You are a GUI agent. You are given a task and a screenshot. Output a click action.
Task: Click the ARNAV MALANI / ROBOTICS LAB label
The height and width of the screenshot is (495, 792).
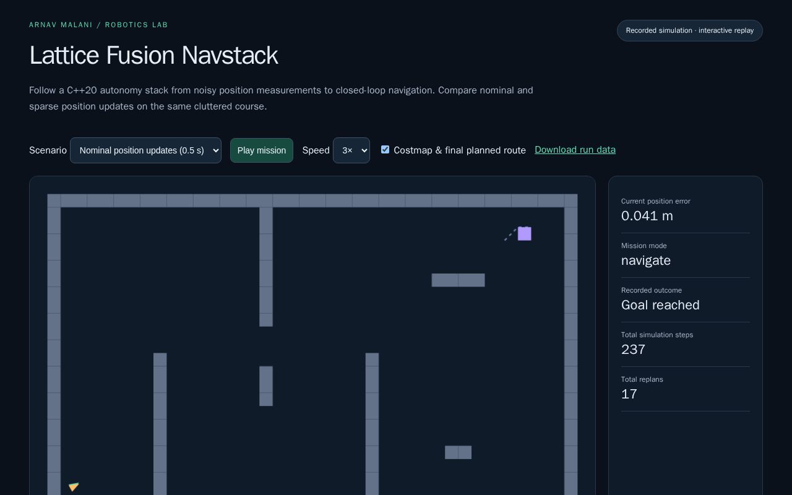98,25
